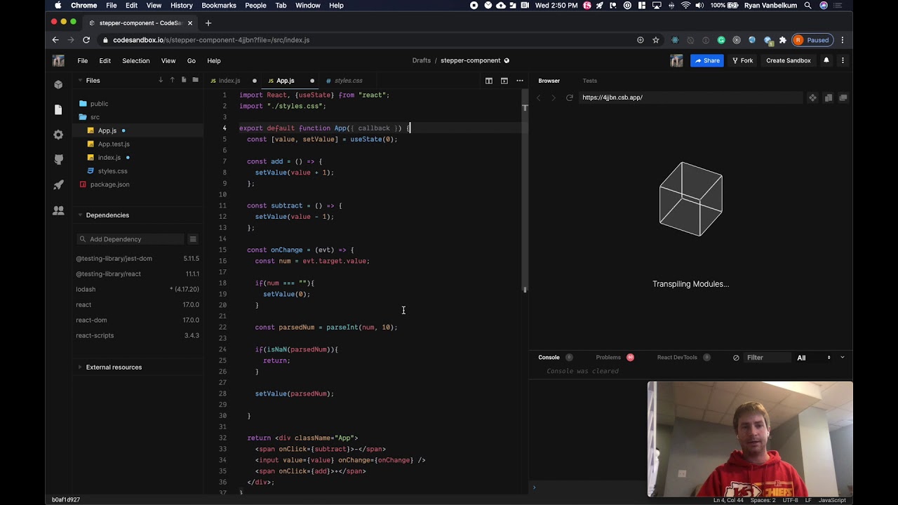Click the download arrow icon in Files header
Viewport: 898px width, 505px height.
pyautogui.click(x=161, y=80)
